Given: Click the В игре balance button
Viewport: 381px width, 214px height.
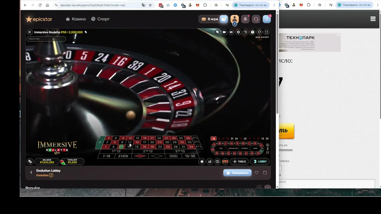Looking at the screenshot, I should pyautogui.click(x=213, y=19).
